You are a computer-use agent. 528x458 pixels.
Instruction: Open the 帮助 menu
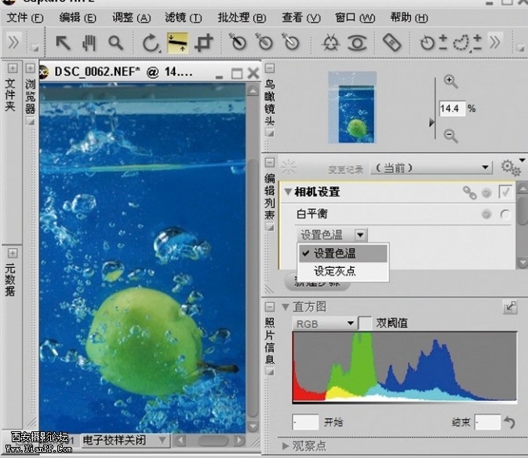[x=409, y=17]
